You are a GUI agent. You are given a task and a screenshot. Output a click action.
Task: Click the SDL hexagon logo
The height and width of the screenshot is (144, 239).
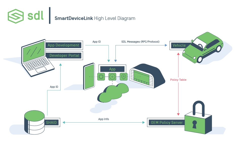click(x=16, y=16)
